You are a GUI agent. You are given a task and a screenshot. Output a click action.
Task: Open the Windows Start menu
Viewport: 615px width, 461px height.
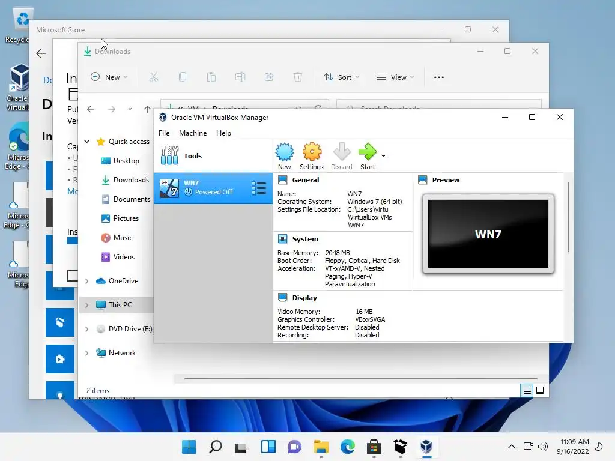(189, 447)
